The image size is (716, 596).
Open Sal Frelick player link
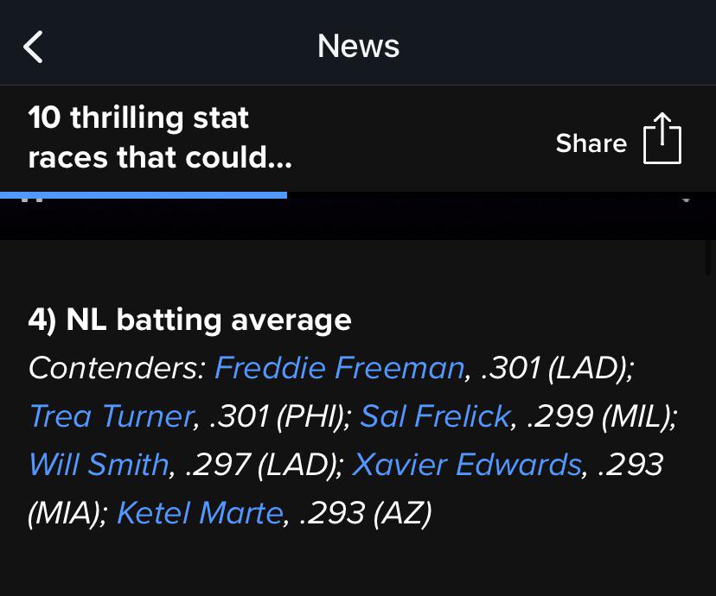click(x=435, y=415)
